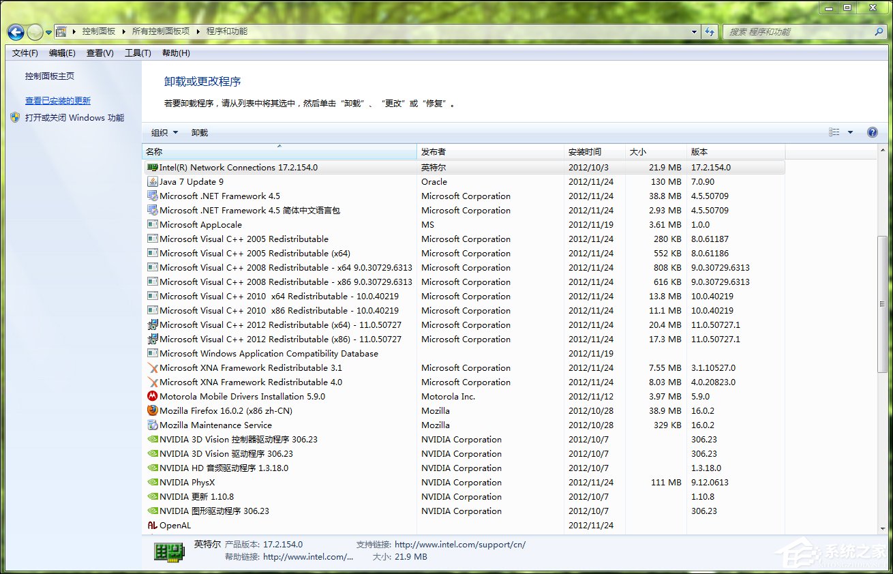Click 程序和功能 in the address breadcrumb
893x574 pixels.
(x=227, y=31)
